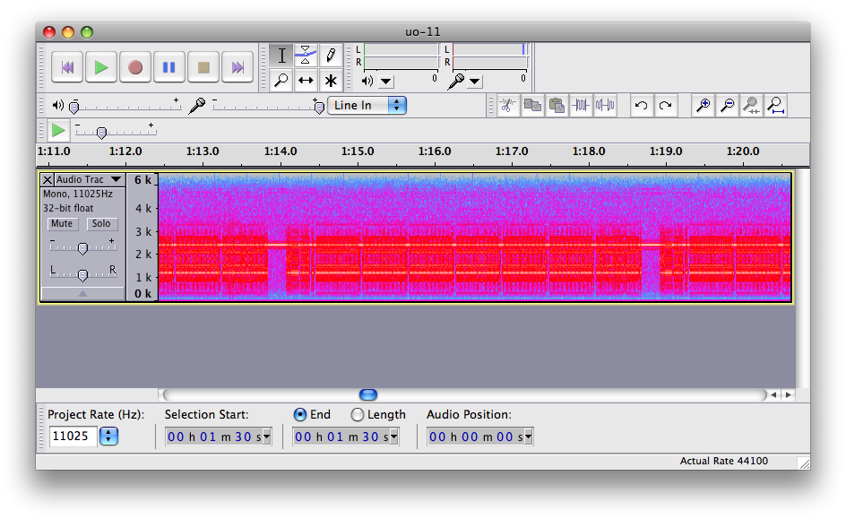This screenshot has width=846, height=519.
Task: Click the green Play-at-speed button
Action: point(57,131)
